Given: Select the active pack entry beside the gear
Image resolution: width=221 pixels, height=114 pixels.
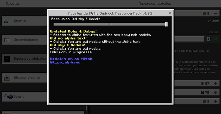Looking at the screenshot, I should pos(189,39).
